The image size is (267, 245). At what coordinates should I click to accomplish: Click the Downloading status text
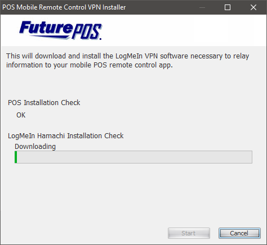coord(35,147)
